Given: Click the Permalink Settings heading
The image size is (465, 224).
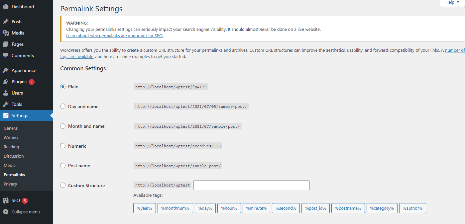Looking at the screenshot, I should tap(91, 9).
